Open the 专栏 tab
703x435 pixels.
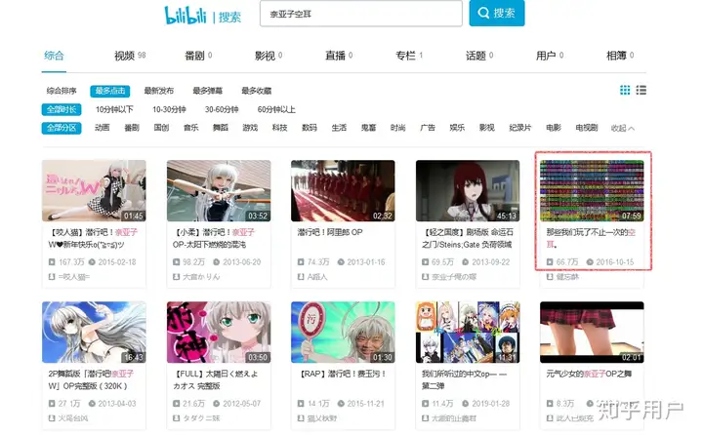point(409,56)
